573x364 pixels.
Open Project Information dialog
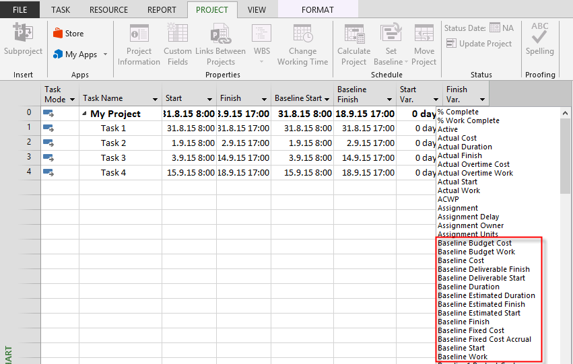click(x=139, y=34)
